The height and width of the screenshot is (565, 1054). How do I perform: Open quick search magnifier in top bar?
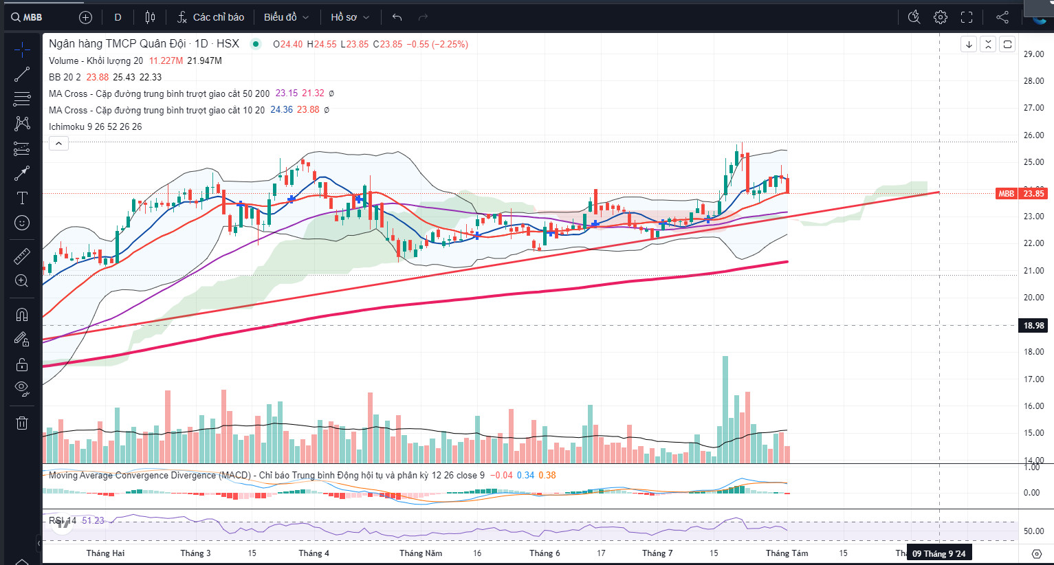914,17
